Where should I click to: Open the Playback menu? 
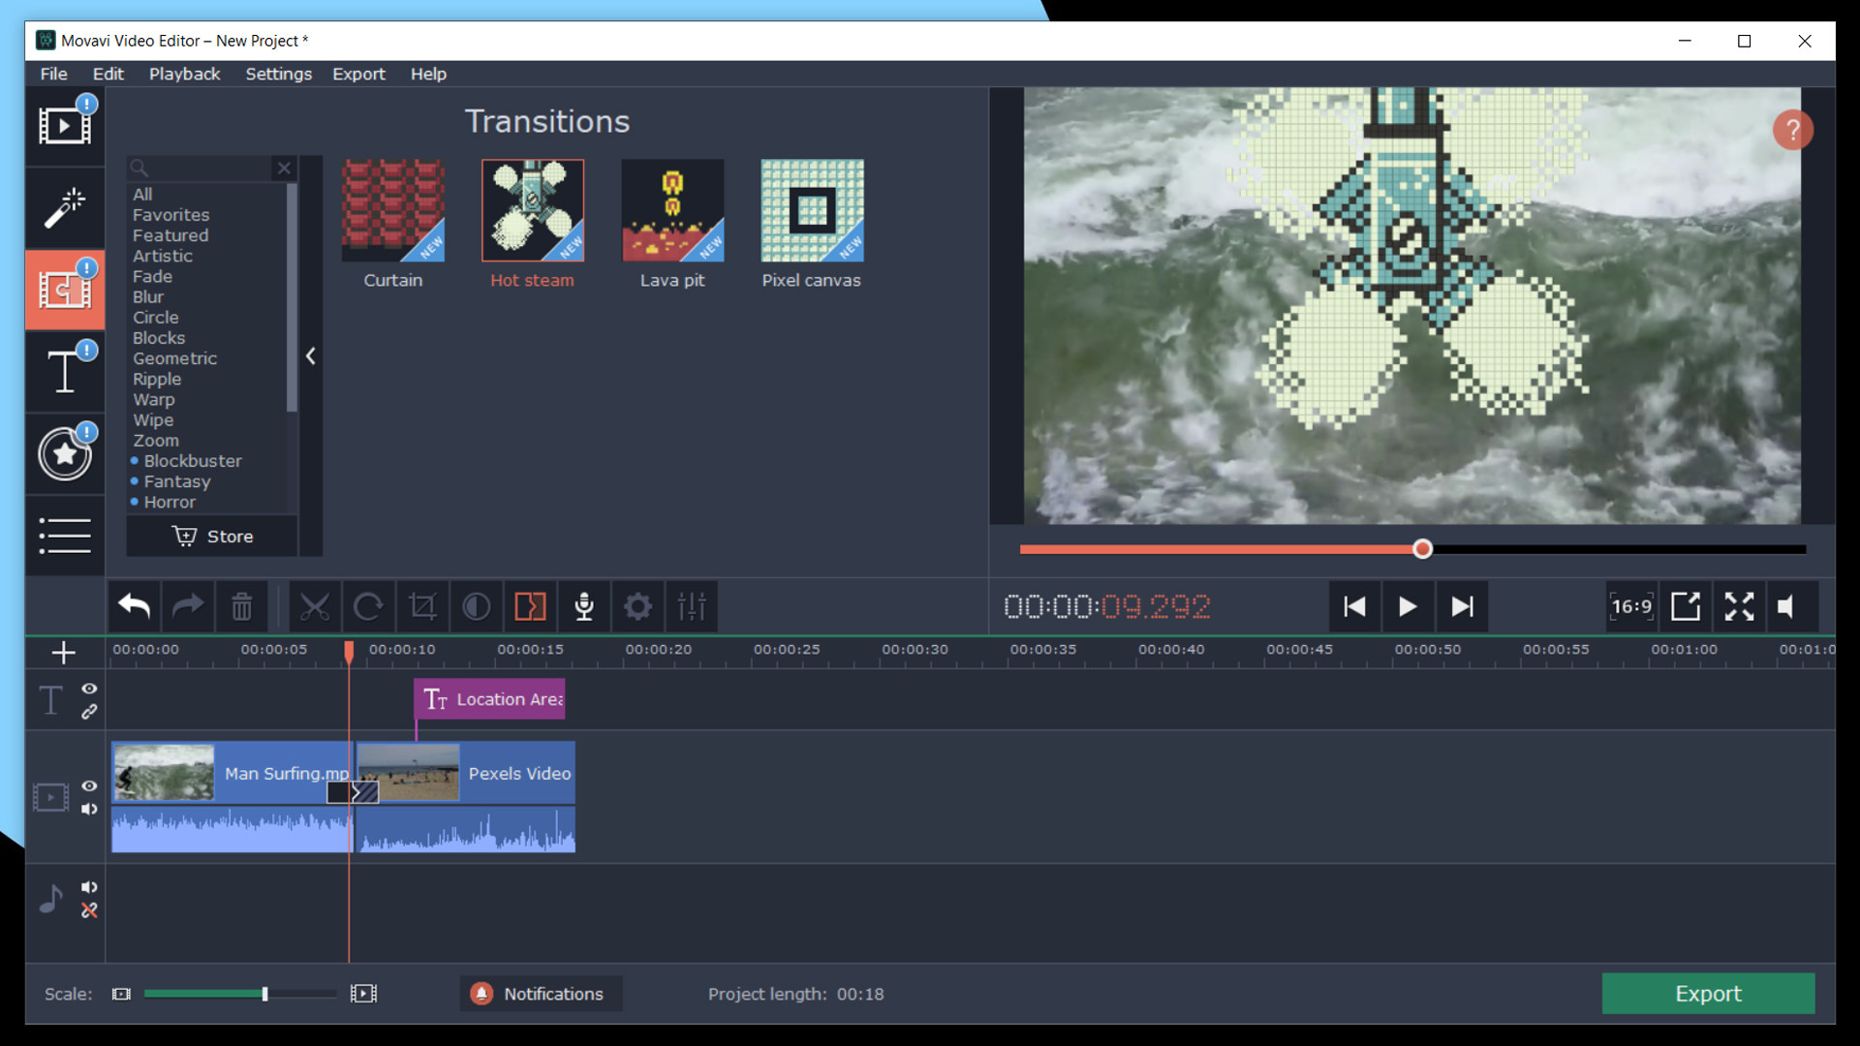point(184,74)
